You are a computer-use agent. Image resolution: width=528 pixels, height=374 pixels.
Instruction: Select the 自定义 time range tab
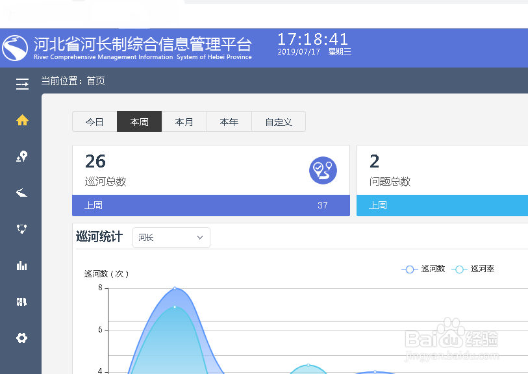279,121
